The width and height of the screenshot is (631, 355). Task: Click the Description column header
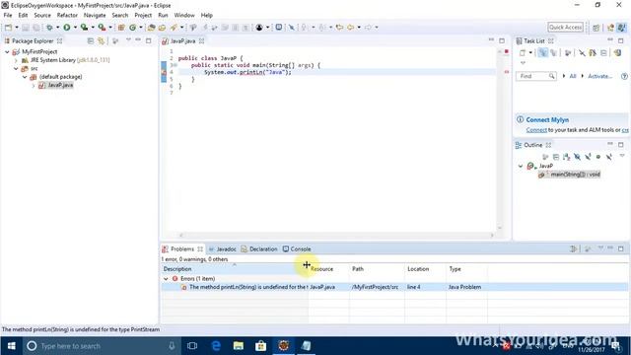pos(235,269)
